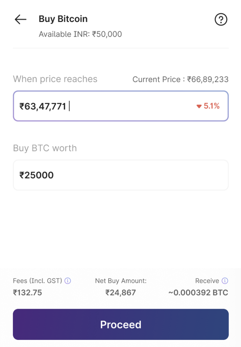Click the 5.1% price difference text
This screenshot has width=241, height=347.
[212, 106]
